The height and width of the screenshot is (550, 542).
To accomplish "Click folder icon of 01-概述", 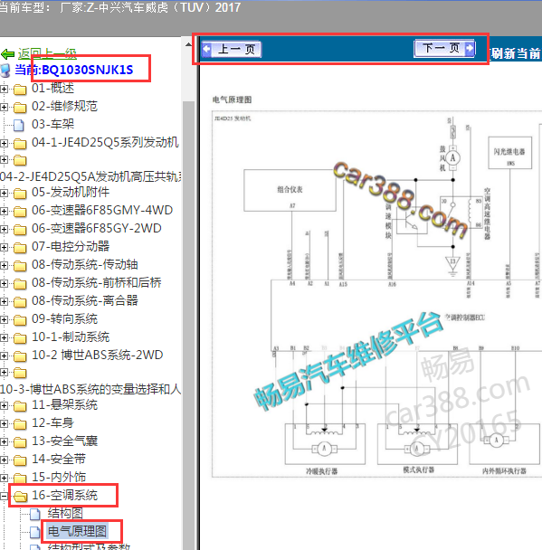I will point(20,90).
